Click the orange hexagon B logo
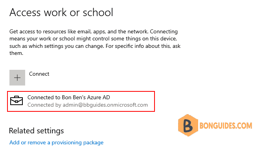Image resolution: width=276 pixels, height=151 pixels. pos(188,125)
